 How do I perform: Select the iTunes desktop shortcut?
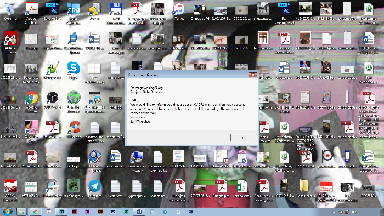click(x=179, y=12)
